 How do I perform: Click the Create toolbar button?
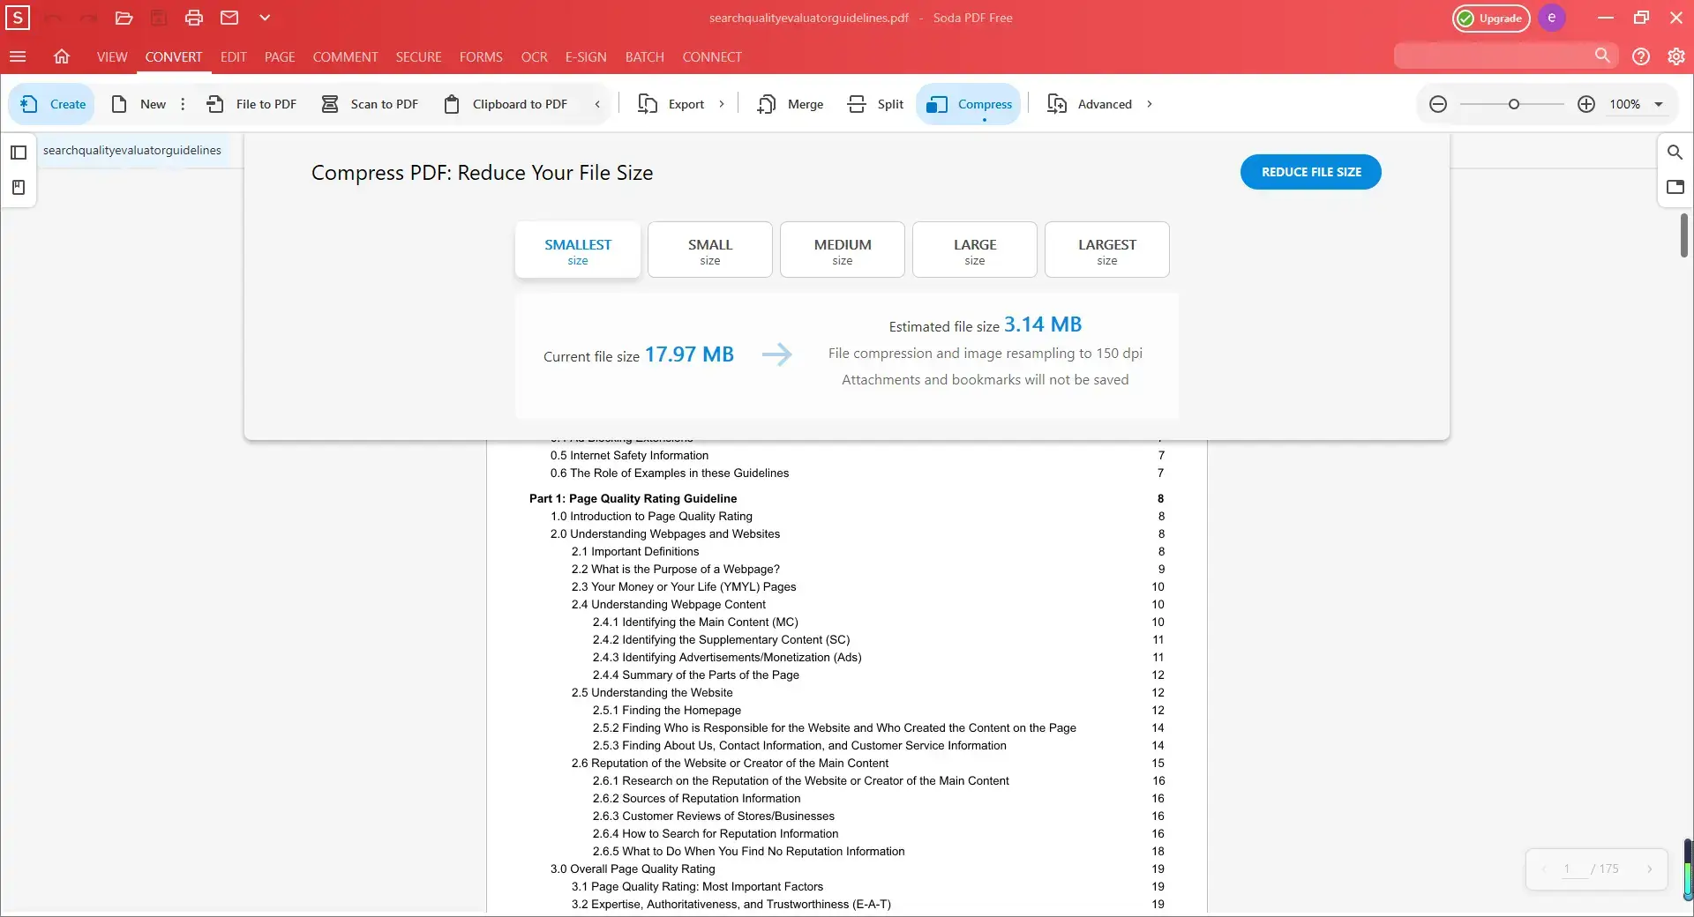[52, 104]
